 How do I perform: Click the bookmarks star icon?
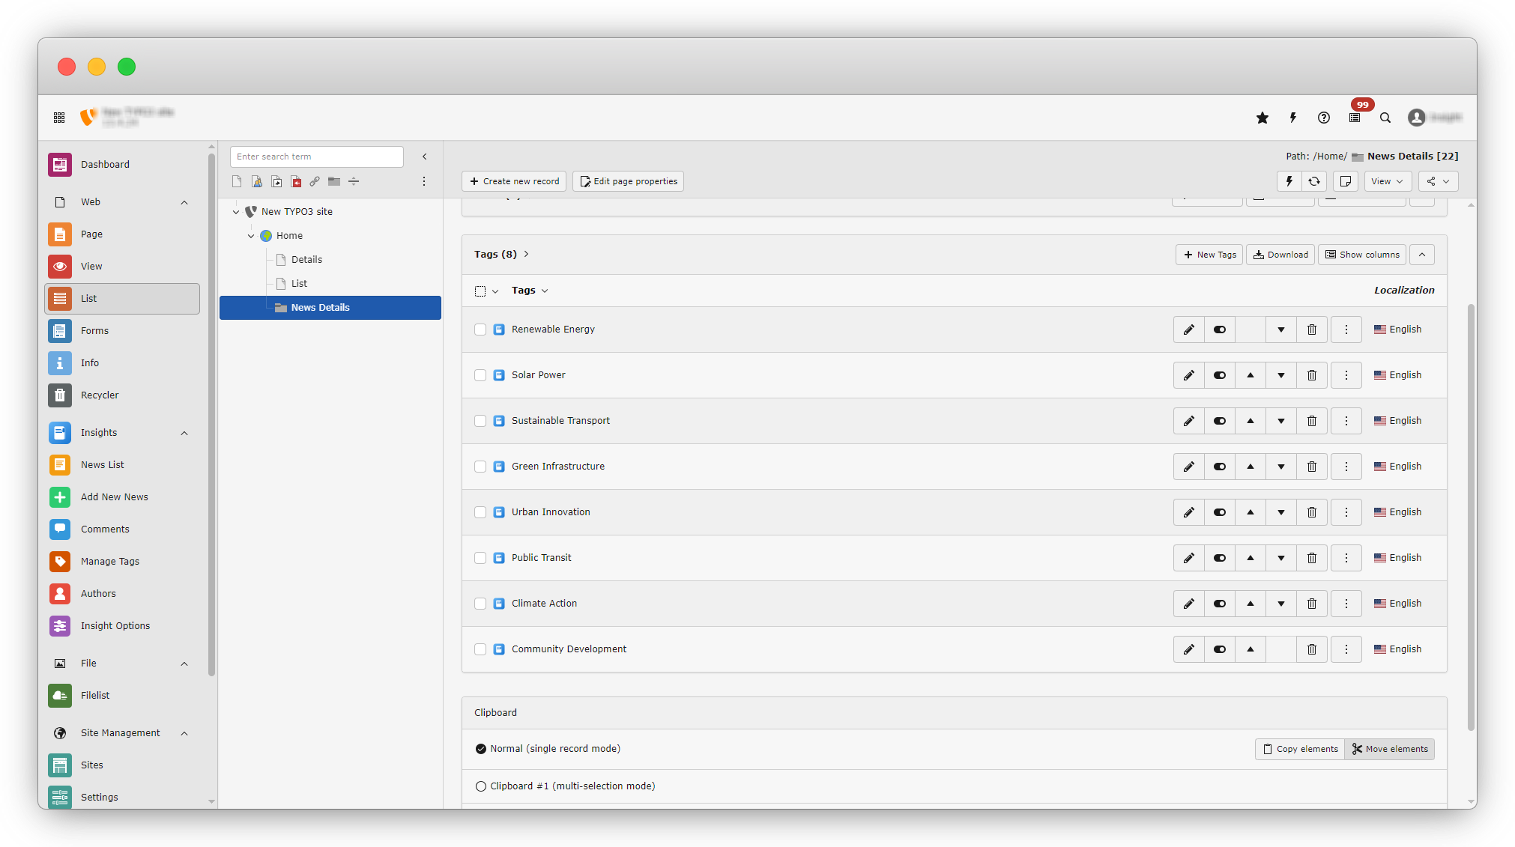[x=1262, y=118]
